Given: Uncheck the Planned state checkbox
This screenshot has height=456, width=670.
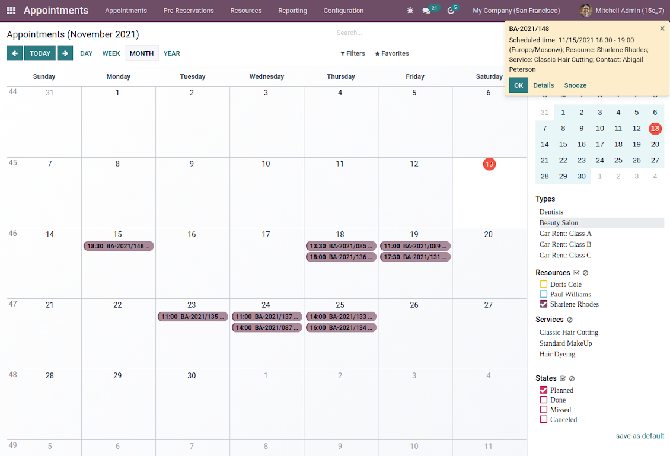Looking at the screenshot, I should coord(543,390).
